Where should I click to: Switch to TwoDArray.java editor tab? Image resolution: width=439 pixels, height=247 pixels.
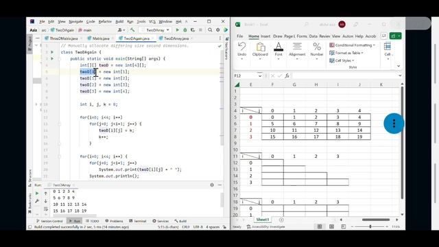click(176, 38)
